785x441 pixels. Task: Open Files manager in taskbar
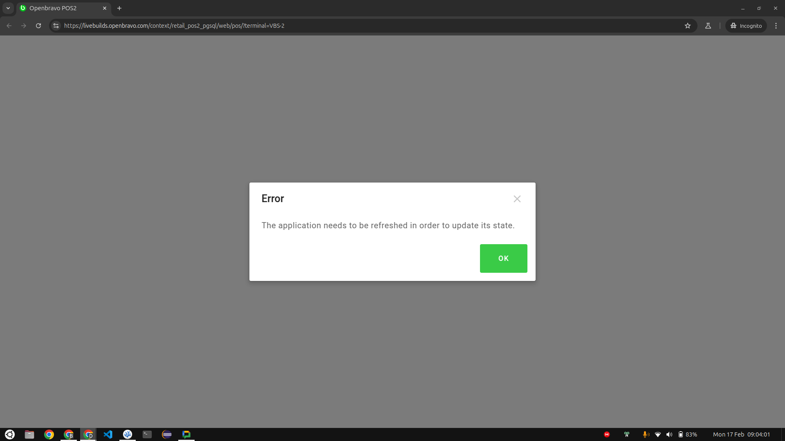click(x=29, y=434)
